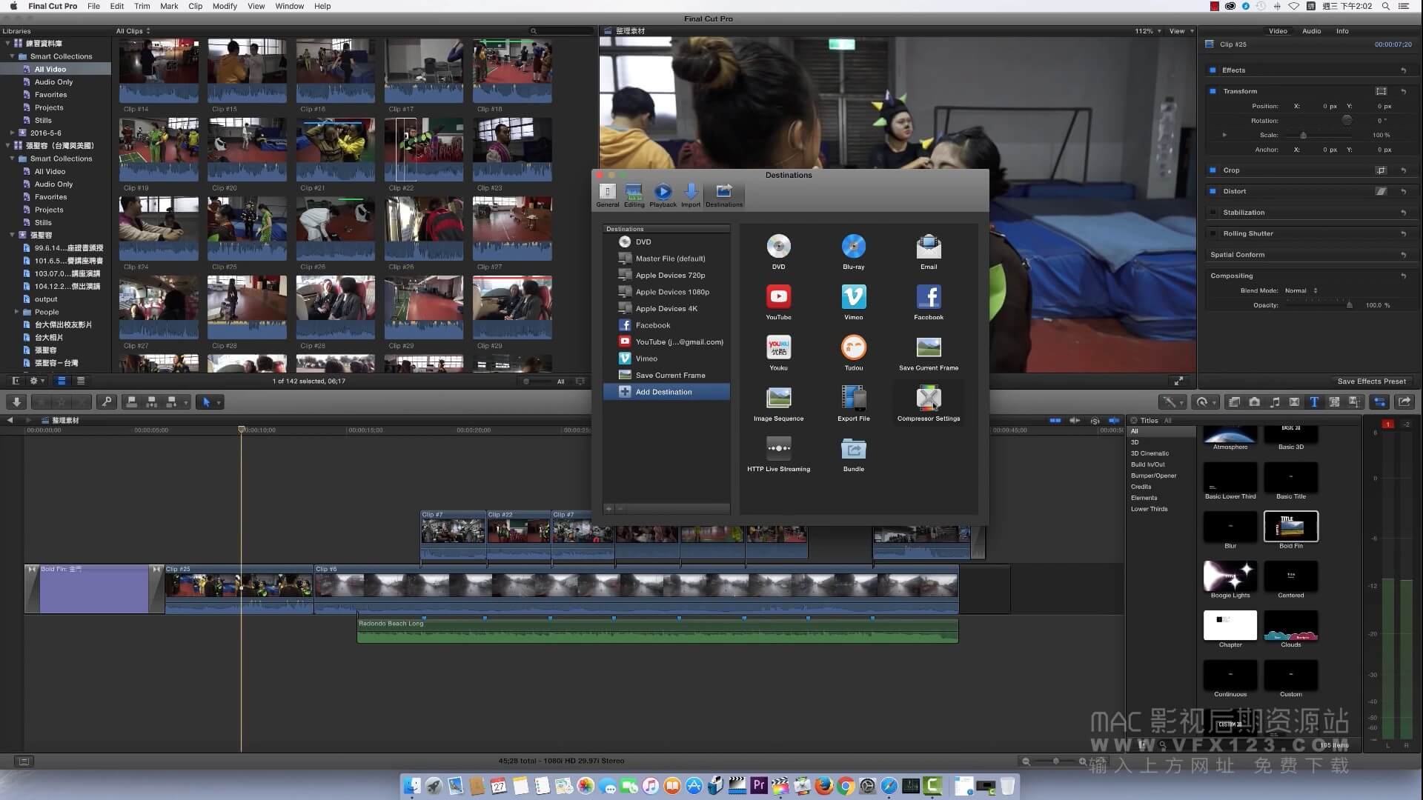Click the Import Media down-arrow button
The width and height of the screenshot is (1423, 800).
tap(16, 402)
